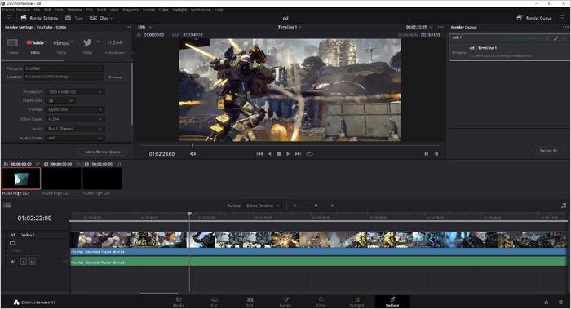571x309 pixels.
Task: Open Render Settings options menu
Action: (x=128, y=27)
